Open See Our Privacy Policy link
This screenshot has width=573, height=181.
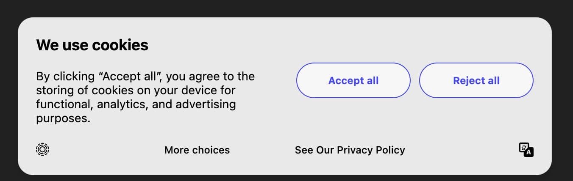tap(350, 150)
